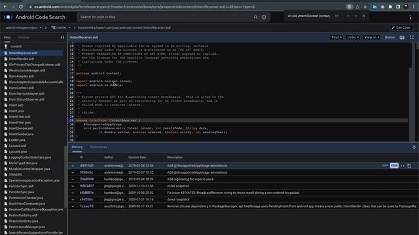
Task: Click the search magnifier icon
Action: [x=256, y=17]
